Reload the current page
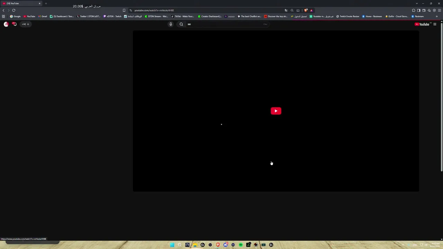The width and height of the screenshot is (443, 249). point(14,10)
